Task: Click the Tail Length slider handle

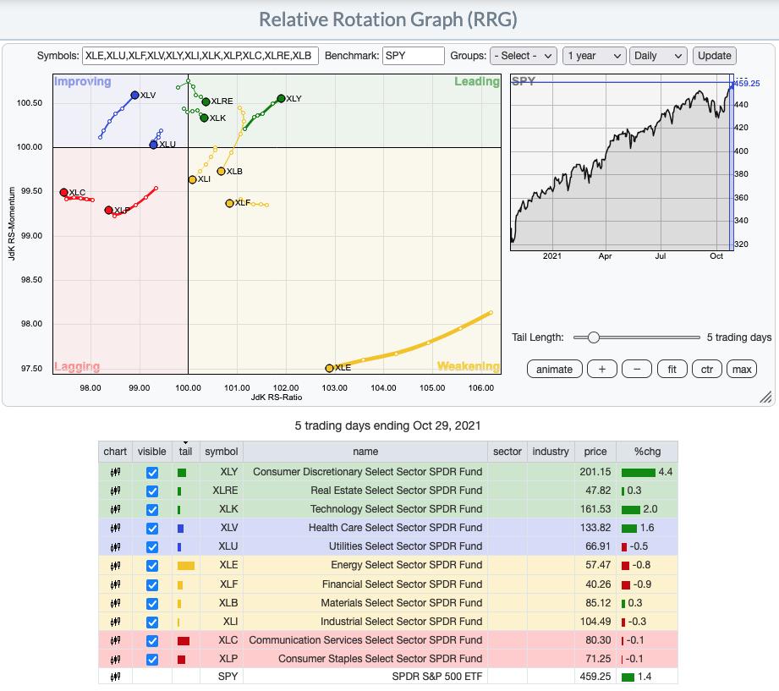Action: pos(593,337)
